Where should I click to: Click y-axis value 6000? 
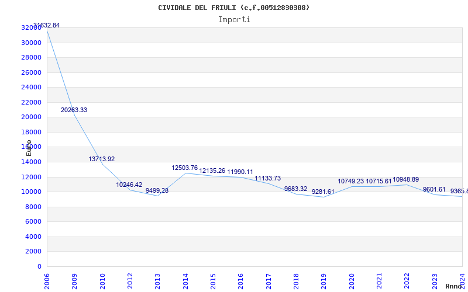coord(33,222)
